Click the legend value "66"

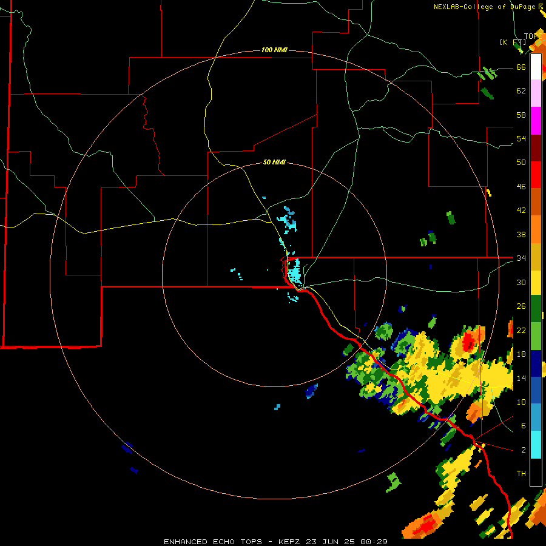521,67
